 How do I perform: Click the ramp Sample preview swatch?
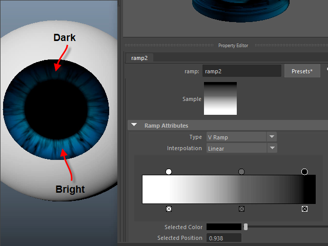coord(220,98)
